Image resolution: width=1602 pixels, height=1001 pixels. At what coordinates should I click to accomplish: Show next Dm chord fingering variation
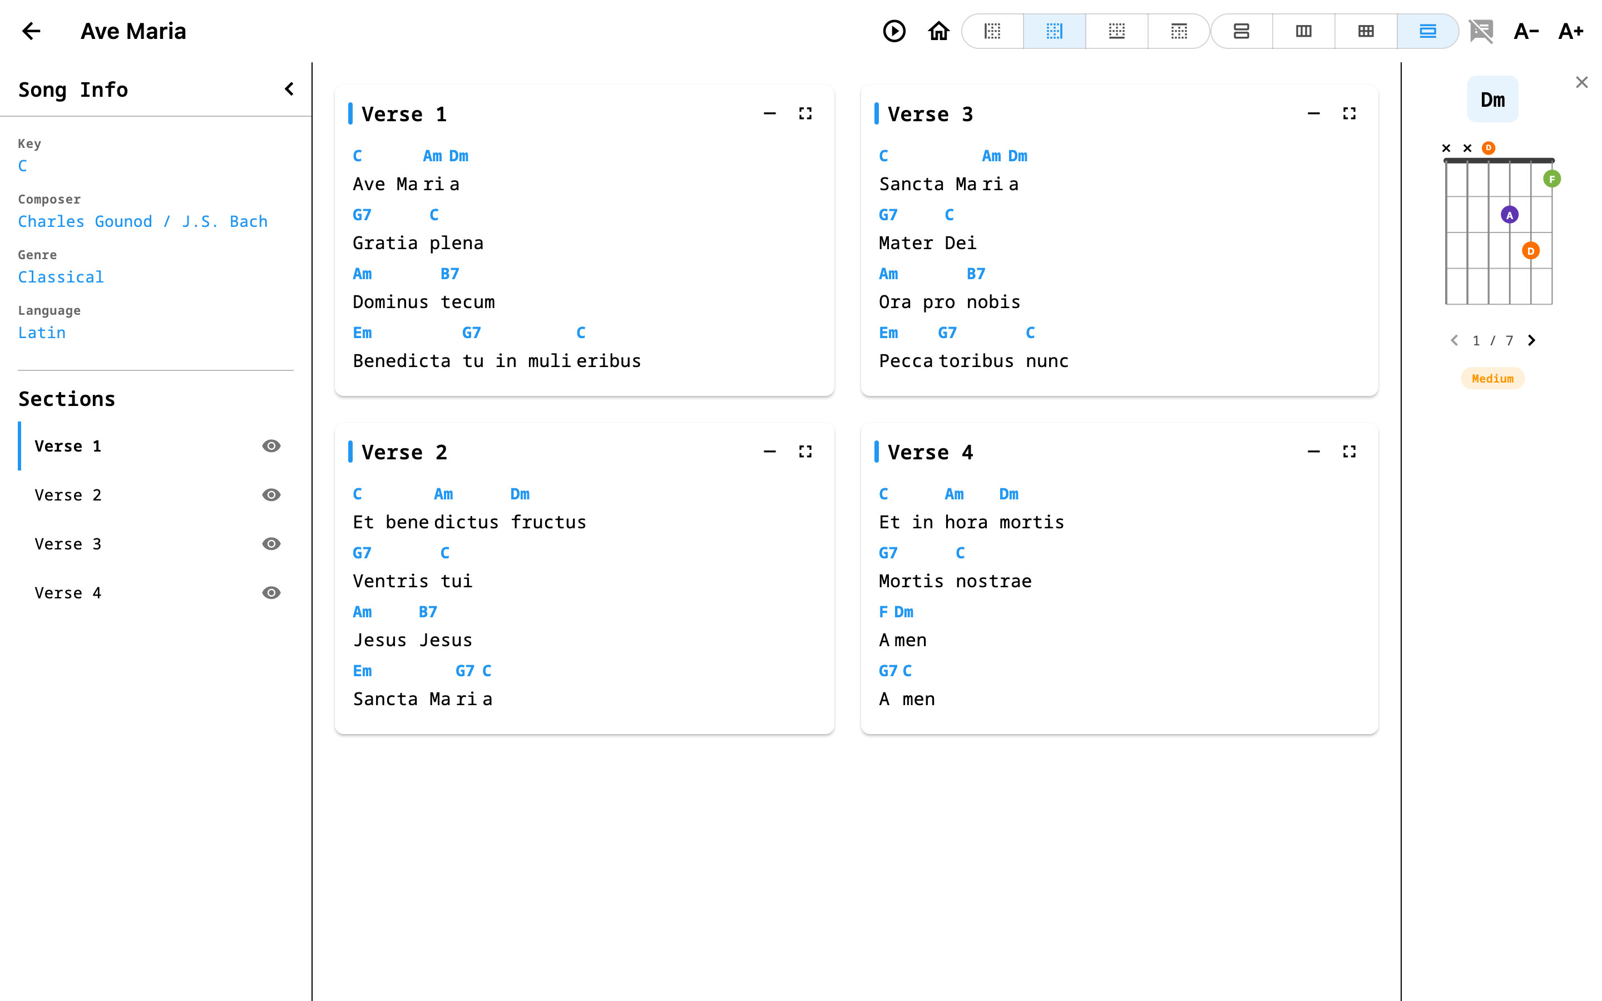pyautogui.click(x=1531, y=340)
